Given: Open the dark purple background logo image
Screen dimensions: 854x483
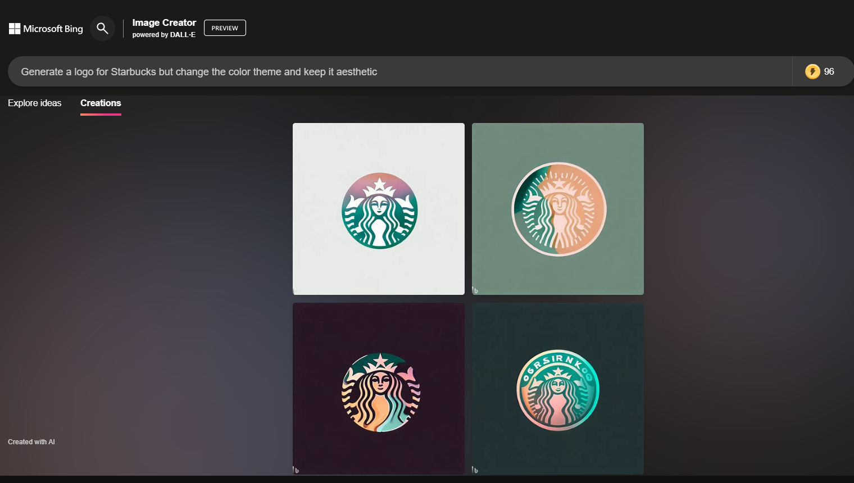Looking at the screenshot, I should (379, 389).
